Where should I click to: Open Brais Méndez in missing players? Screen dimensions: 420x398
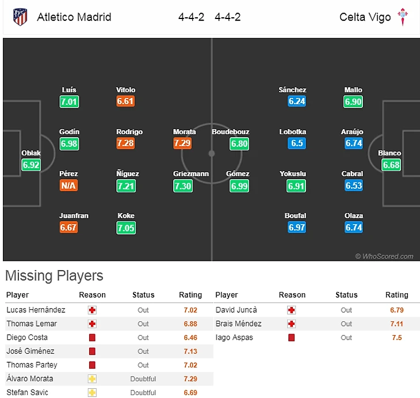pyautogui.click(x=238, y=324)
